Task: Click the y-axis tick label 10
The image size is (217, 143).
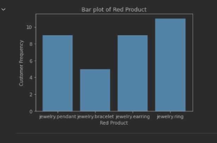Action: (x=30, y=27)
